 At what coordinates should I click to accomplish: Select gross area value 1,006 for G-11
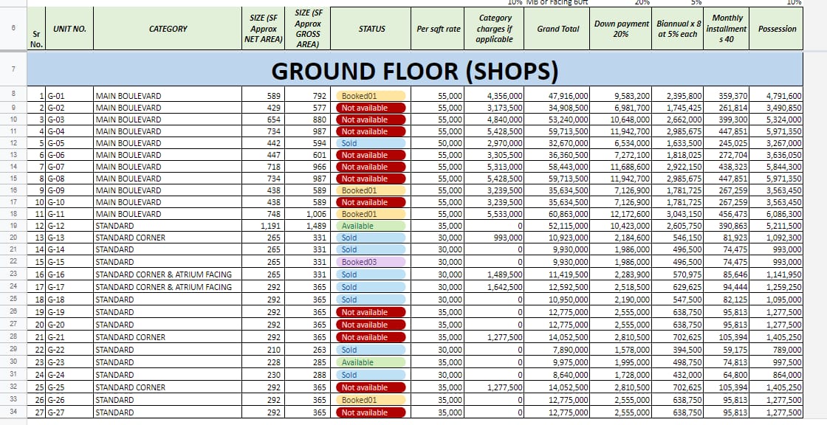click(x=308, y=214)
